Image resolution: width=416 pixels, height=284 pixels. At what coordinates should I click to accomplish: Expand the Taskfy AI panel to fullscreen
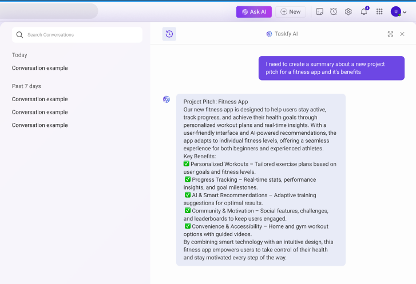[390, 34]
